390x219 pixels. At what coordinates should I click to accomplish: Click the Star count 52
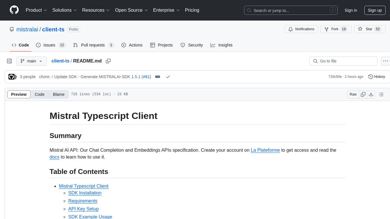coord(378,29)
